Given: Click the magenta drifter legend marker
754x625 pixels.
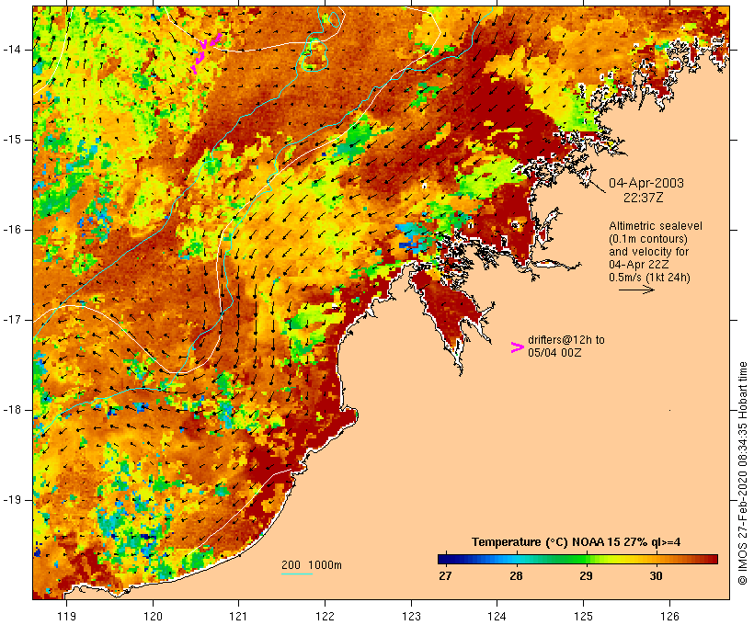Looking at the screenshot, I should coord(518,347).
